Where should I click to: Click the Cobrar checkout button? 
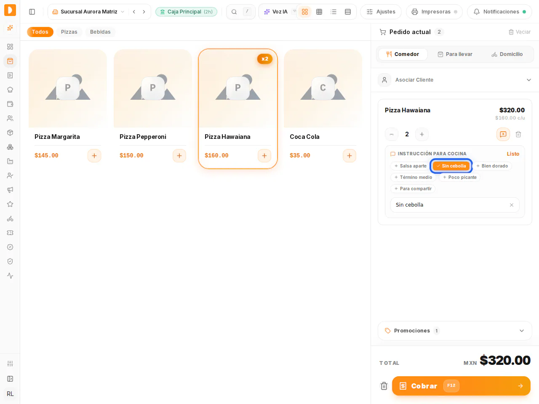[461, 386]
